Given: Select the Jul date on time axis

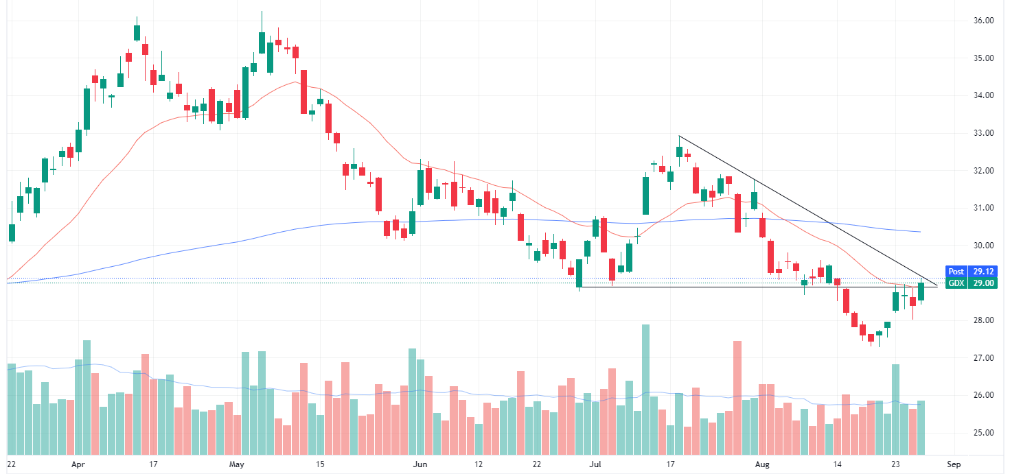Looking at the screenshot, I should pos(594,464).
